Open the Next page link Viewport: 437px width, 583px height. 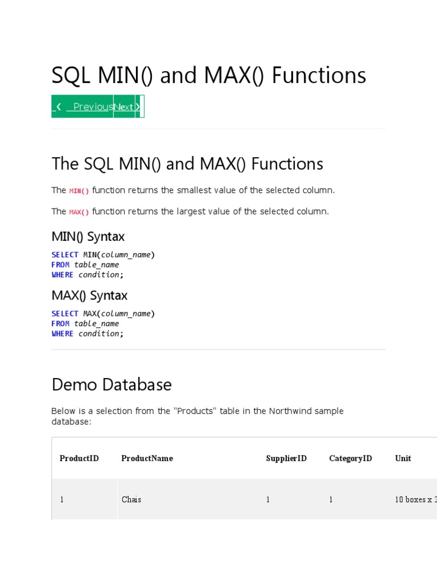tap(123, 106)
